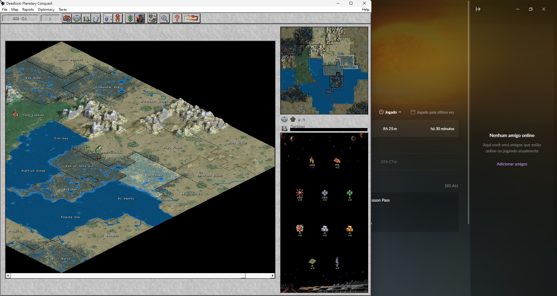Open the alien diplomacy message toolbar icon

[x=108, y=19]
